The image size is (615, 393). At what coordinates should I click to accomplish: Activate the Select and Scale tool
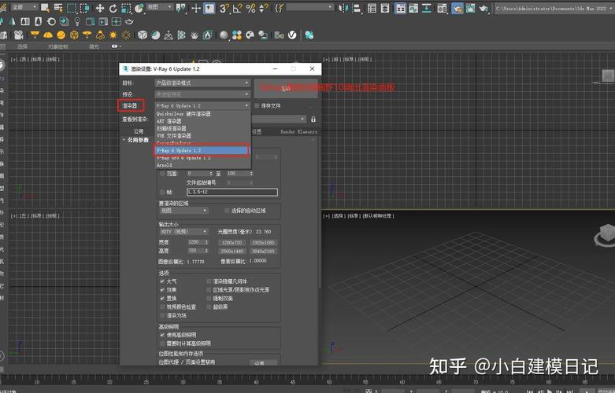point(126,8)
